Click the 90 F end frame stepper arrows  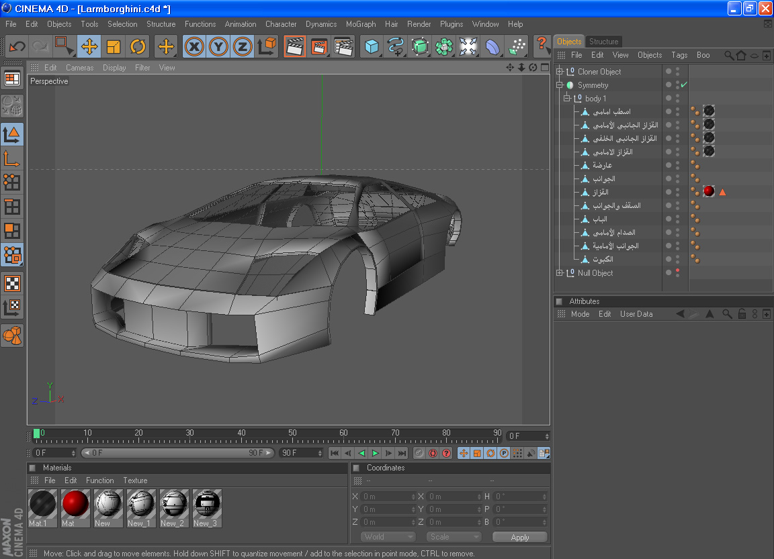point(320,453)
